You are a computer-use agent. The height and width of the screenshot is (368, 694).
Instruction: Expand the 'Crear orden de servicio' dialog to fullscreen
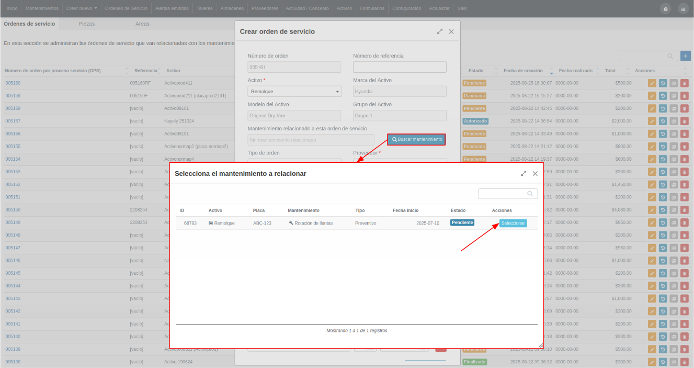(x=440, y=31)
